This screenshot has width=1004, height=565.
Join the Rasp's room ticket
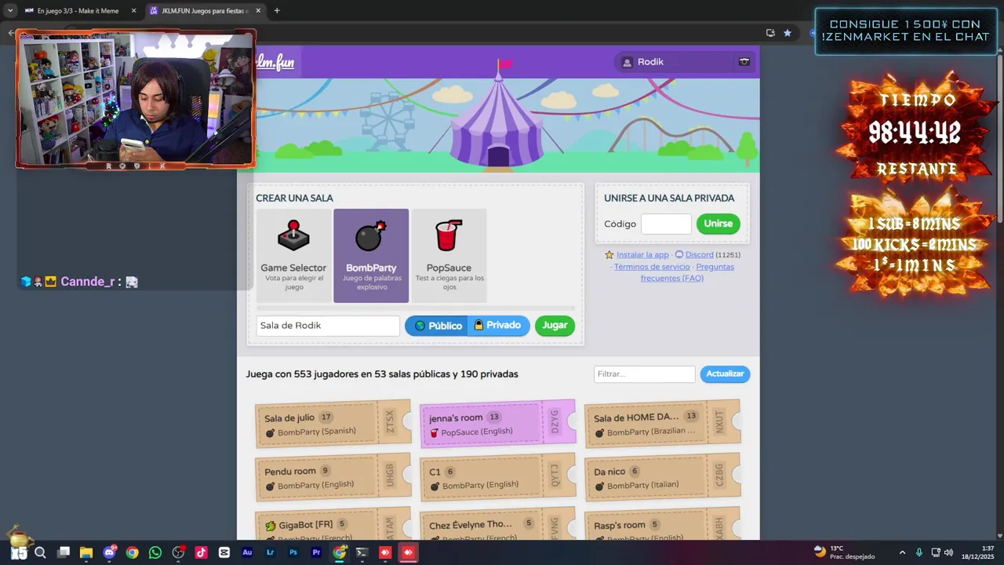(663, 524)
